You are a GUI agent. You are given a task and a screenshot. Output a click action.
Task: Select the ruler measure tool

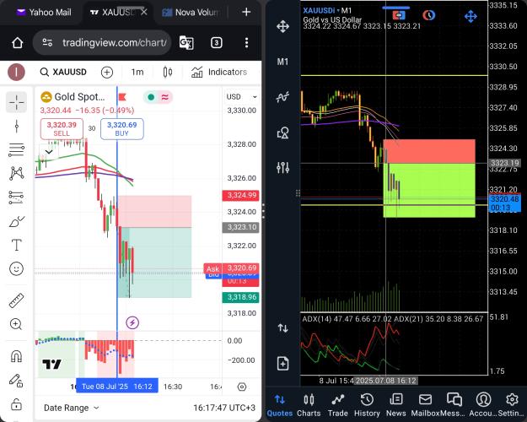click(17, 300)
